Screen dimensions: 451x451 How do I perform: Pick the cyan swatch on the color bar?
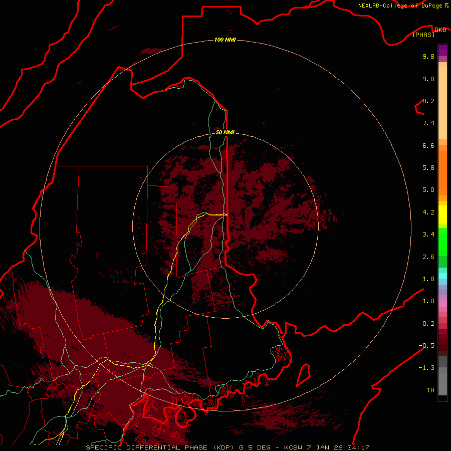click(442, 276)
